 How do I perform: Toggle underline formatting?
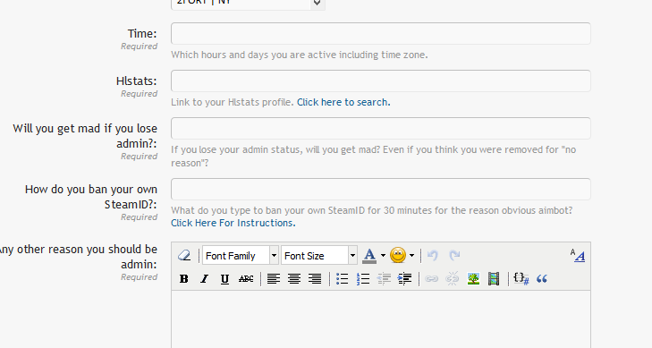(x=224, y=279)
